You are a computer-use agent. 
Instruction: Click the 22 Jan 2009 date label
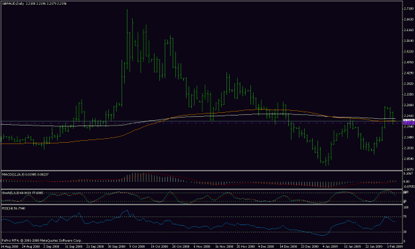[x=374, y=246]
